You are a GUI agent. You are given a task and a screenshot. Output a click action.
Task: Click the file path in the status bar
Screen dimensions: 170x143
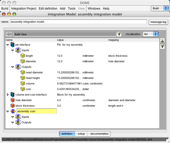click(77, 139)
